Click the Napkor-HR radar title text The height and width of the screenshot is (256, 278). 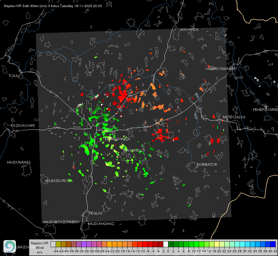pyautogui.click(x=53, y=6)
